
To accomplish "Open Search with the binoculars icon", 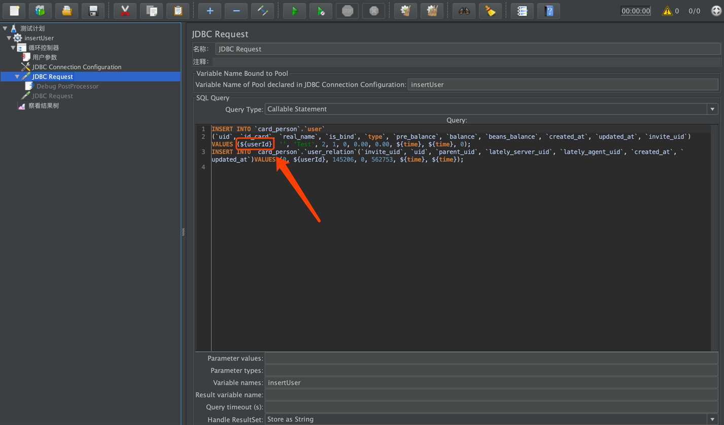I will coord(464,11).
